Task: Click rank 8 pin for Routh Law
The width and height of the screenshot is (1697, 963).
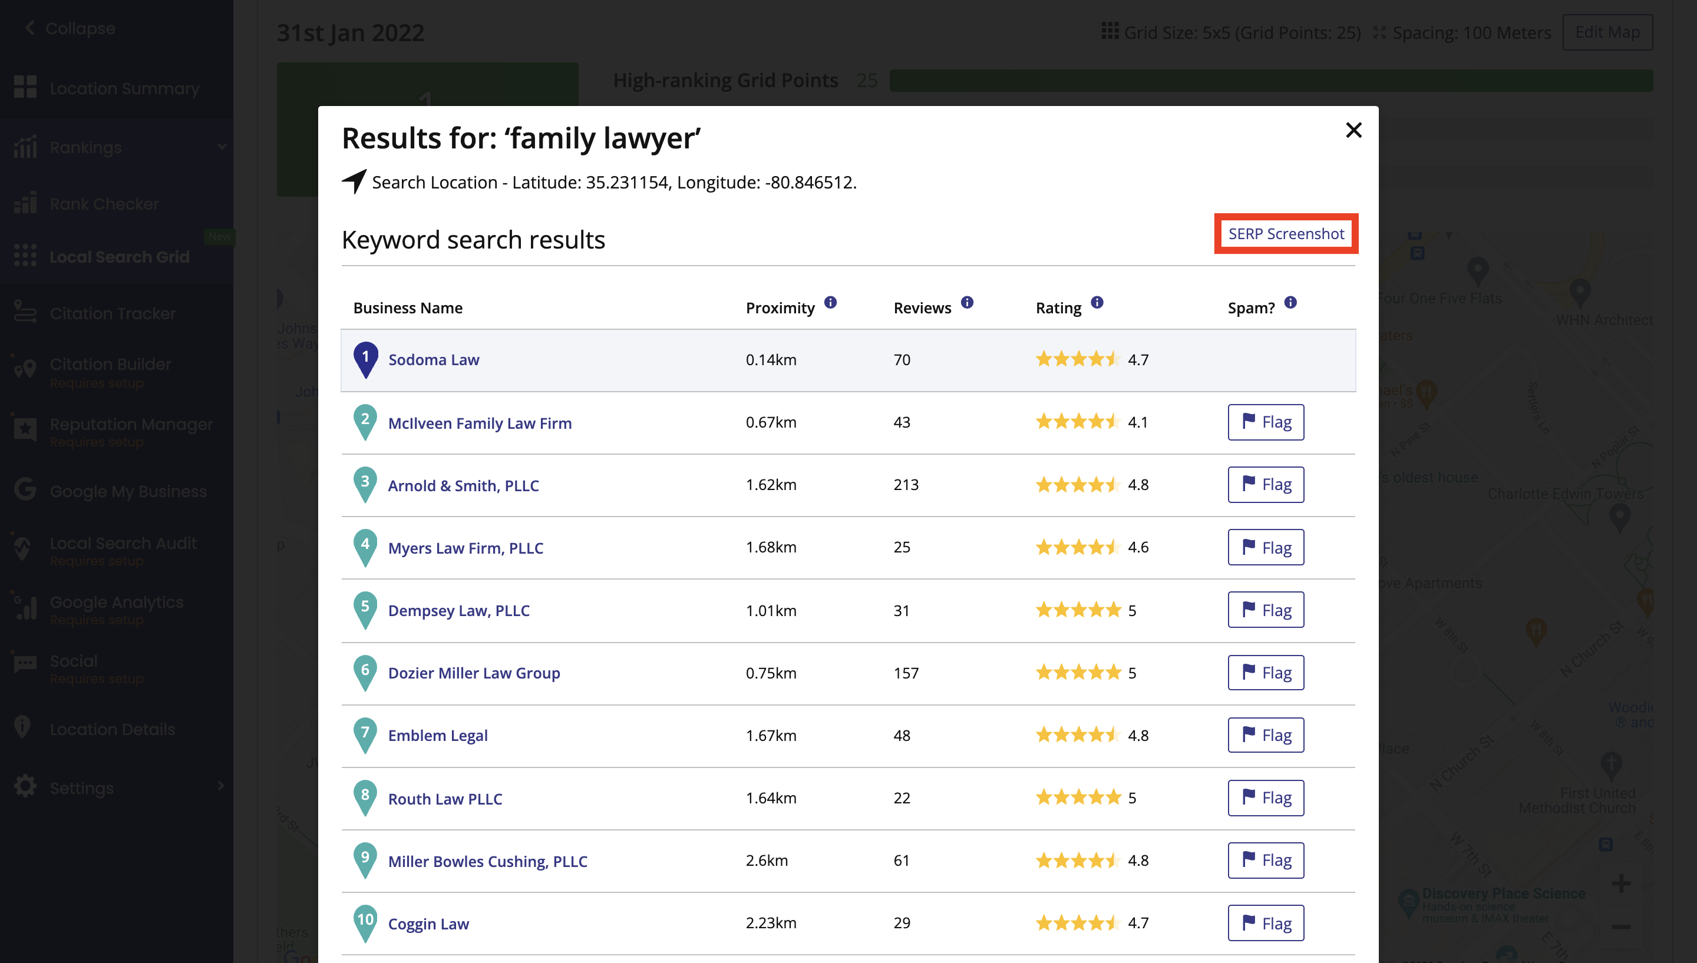Action: click(365, 797)
